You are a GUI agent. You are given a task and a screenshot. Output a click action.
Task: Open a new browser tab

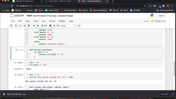(112, 1)
